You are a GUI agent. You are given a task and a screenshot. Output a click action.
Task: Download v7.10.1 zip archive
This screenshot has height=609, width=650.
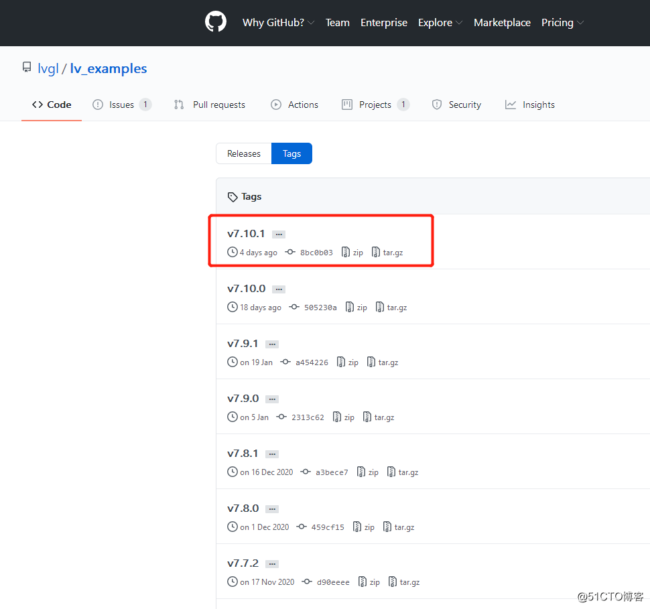[352, 252]
